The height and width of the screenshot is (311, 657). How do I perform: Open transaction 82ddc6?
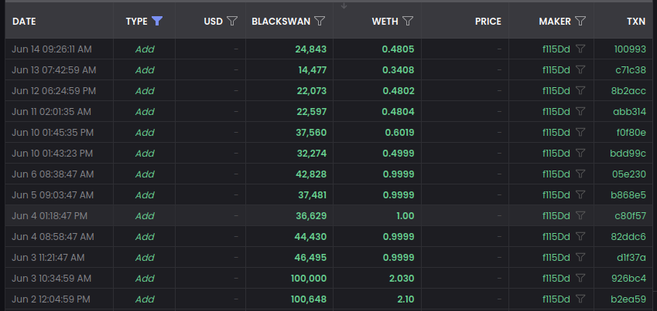(x=628, y=237)
